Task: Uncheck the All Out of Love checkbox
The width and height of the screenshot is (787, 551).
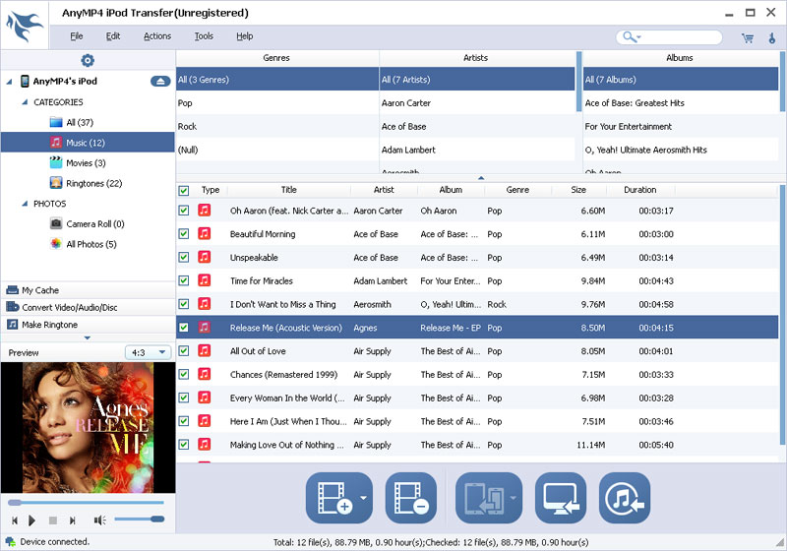Action: coord(184,351)
